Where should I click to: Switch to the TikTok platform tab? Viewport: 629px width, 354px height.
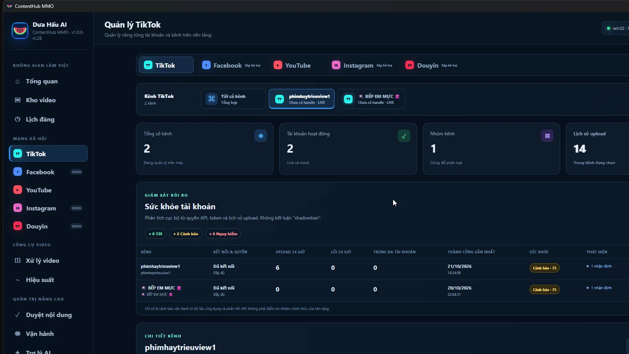pyautogui.click(x=166, y=65)
